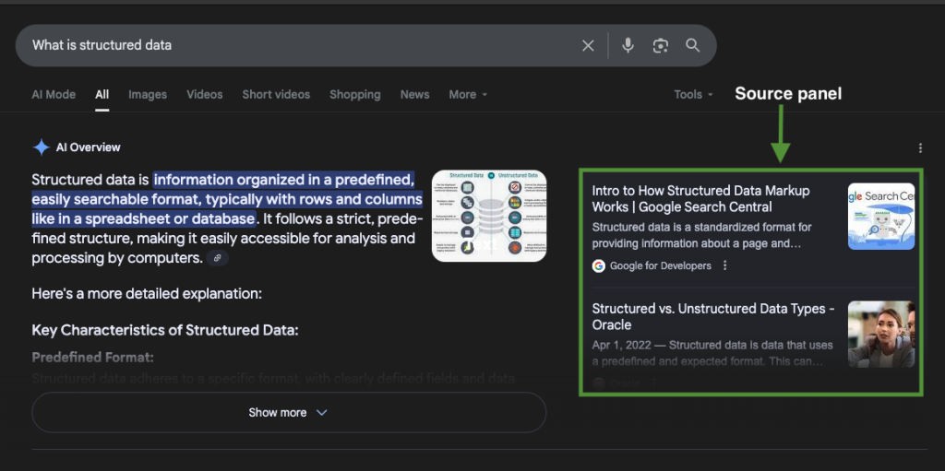Open Intro to How Structured Data Markup link
This screenshot has width=945, height=471.
coord(700,198)
